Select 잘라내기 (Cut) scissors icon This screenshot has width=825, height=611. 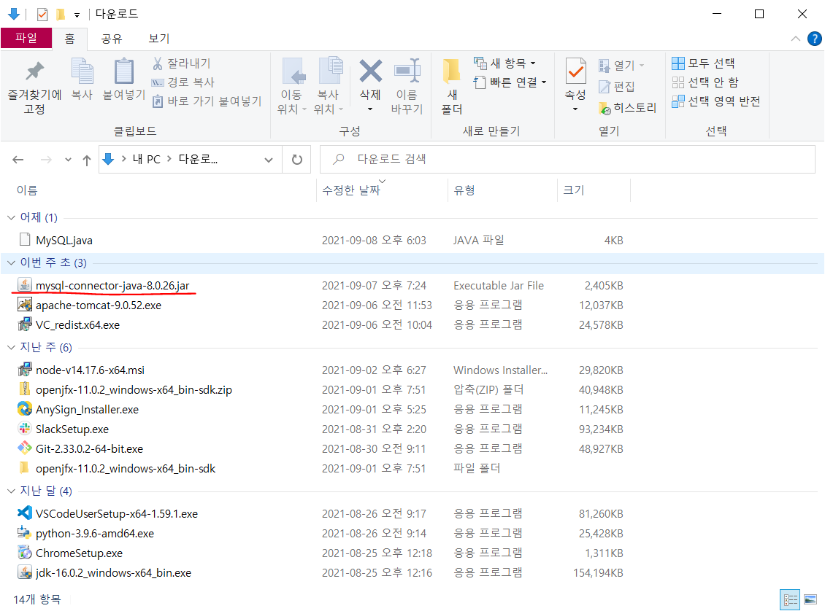(x=157, y=63)
